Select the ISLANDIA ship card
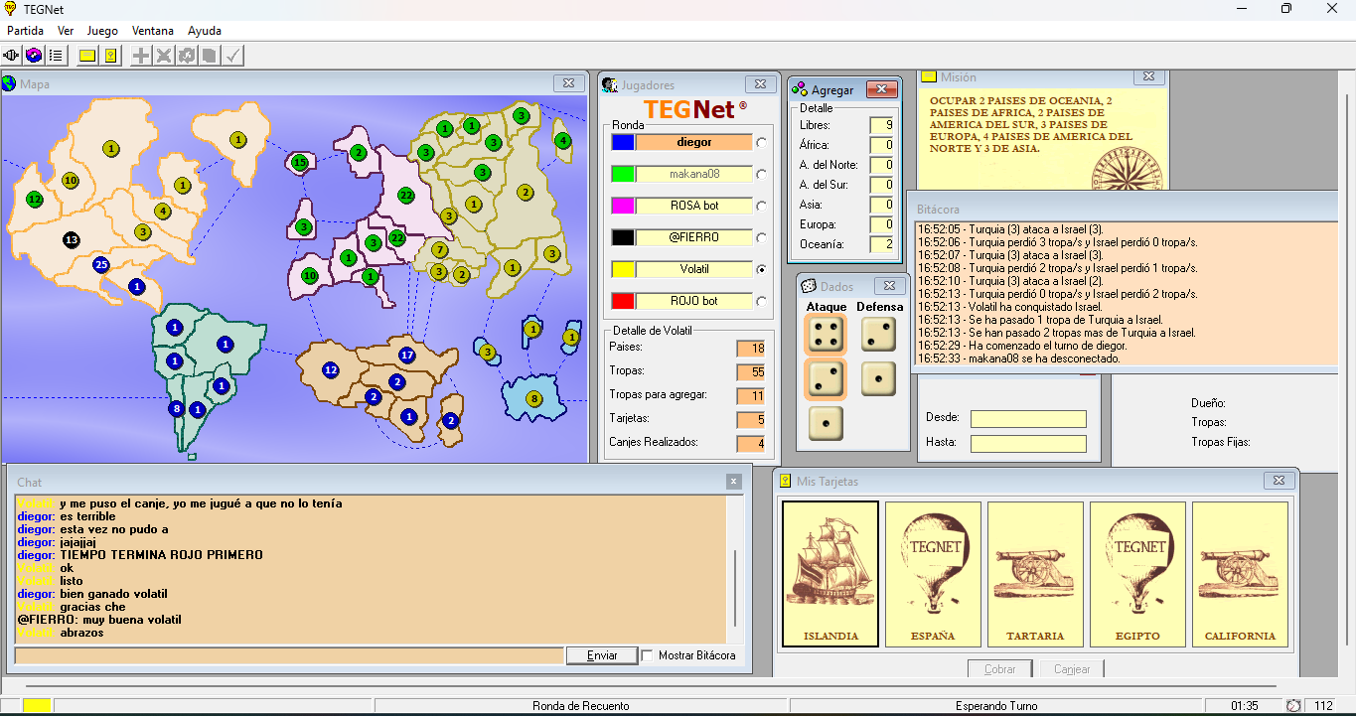The image size is (1356, 716). click(x=830, y=574)
